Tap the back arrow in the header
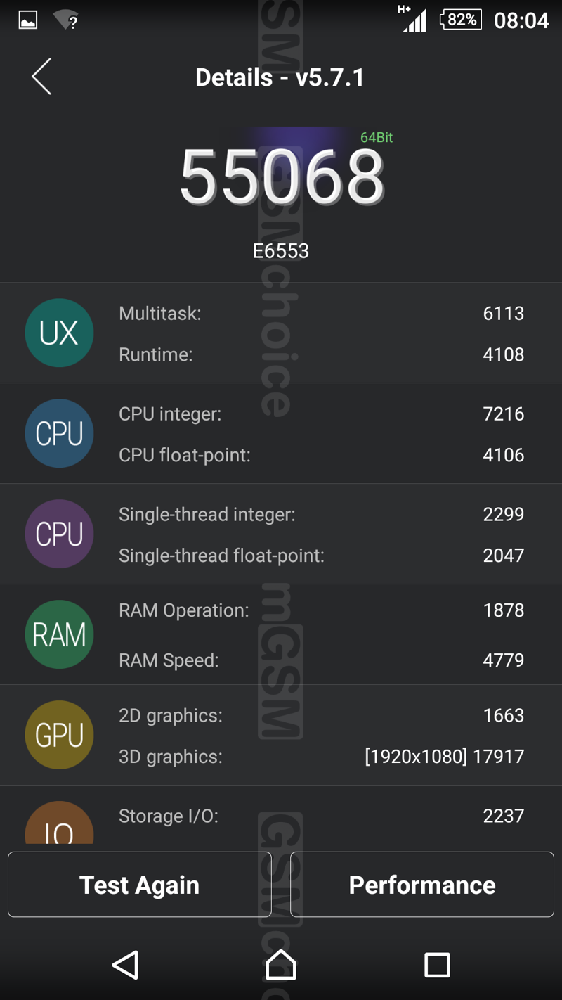The image size is (562, 1000). tap(41, 77)
